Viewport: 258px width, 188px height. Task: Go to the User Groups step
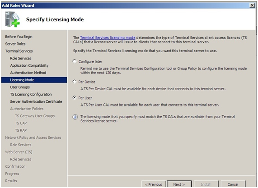pyautogui.click(x=20, y=87)
